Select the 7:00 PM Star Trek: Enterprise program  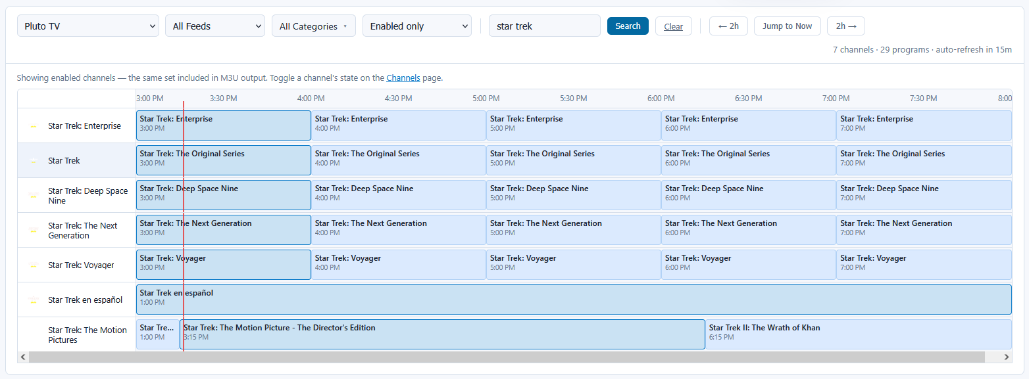tap(924, 125)
